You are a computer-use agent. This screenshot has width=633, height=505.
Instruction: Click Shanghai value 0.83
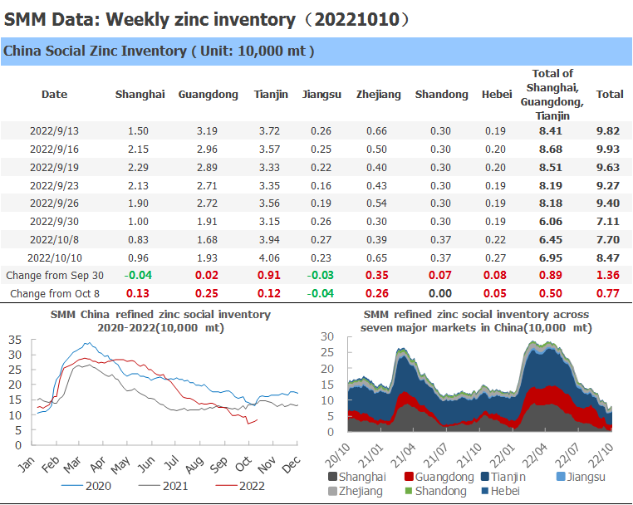pos(138,240)
